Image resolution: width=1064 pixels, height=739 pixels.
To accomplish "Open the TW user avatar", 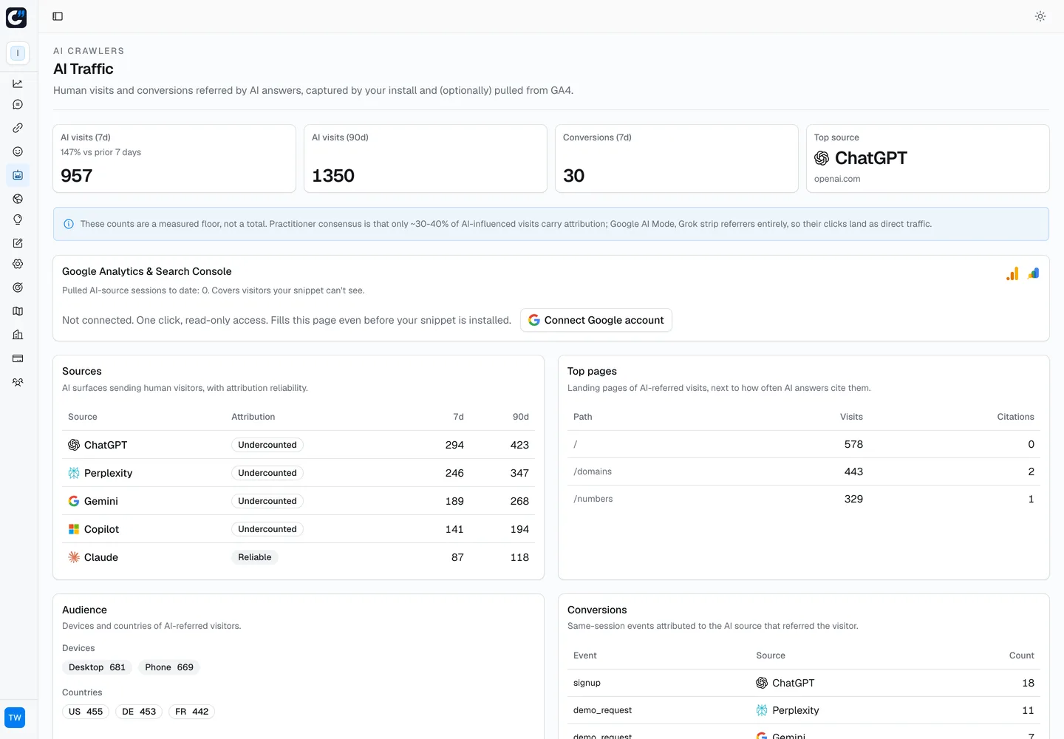I will (15, 718).
